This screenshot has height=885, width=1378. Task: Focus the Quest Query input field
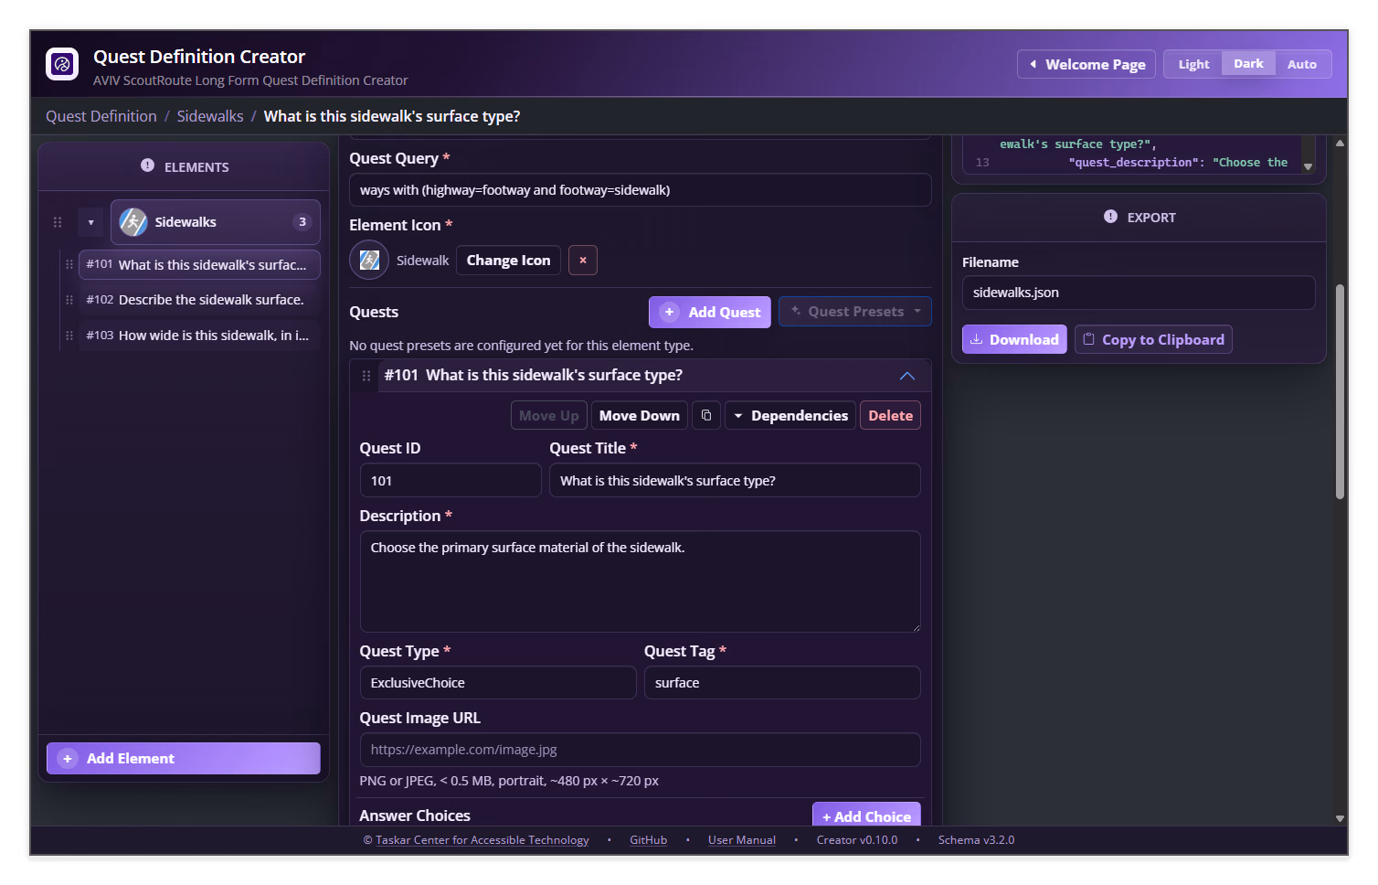click(x=641, y=190)
